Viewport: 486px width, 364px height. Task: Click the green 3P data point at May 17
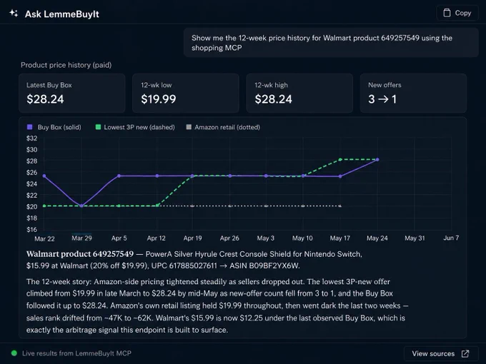point(340,160)
